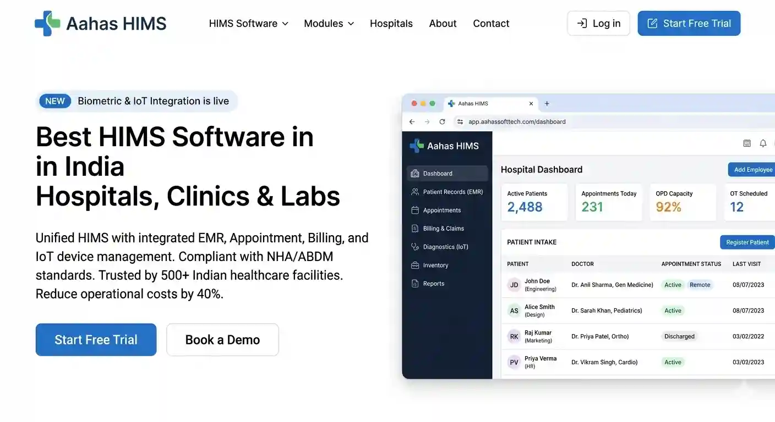
Task: Click the Billing & Claims document icon
Action: pyautogui.click(x=415, y=229)
